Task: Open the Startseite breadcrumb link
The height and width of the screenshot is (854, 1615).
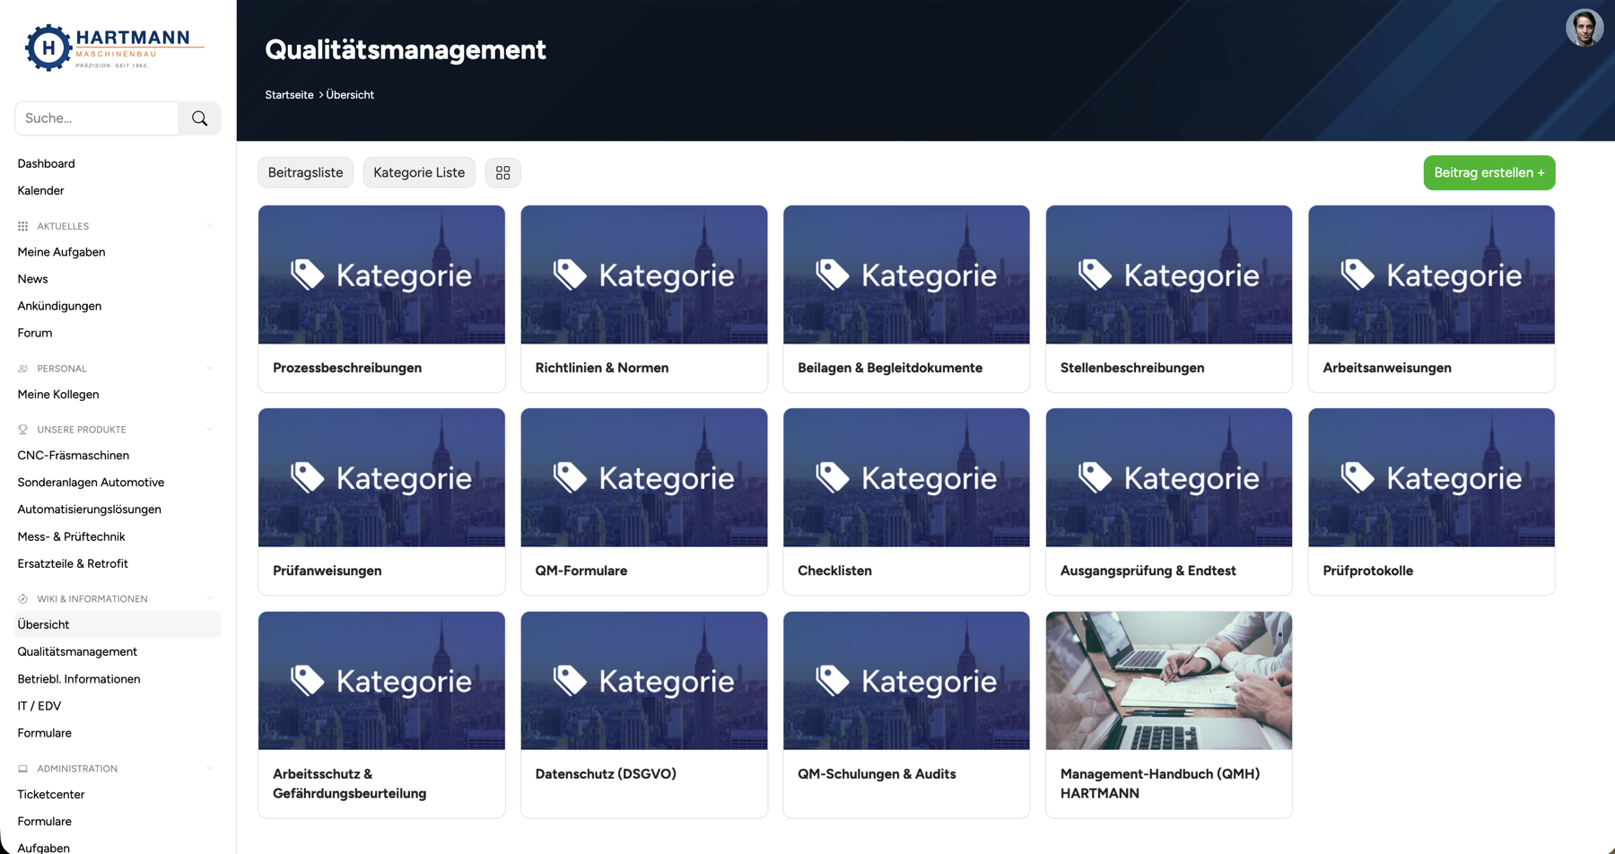Action: pyautogui.click(x=288, y=94)
